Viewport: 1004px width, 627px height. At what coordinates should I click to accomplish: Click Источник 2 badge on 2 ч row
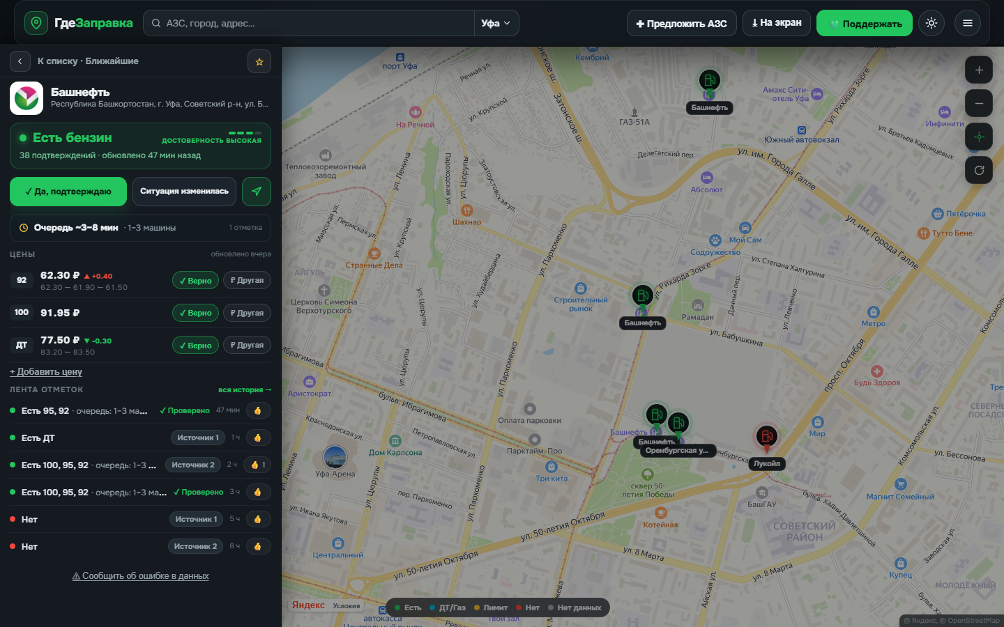click(x=193, y=465)
